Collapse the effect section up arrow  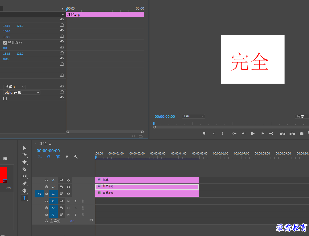pos(63,15)
